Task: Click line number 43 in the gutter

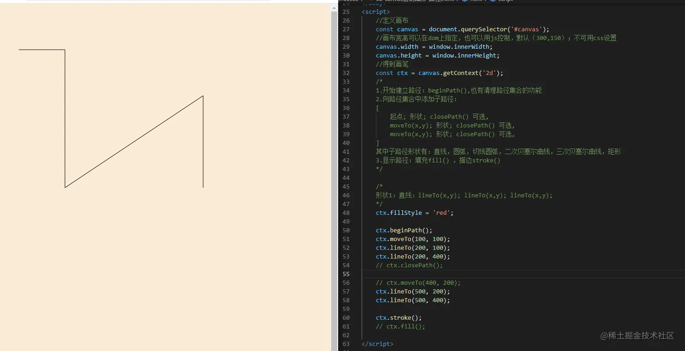Action: pos(346,169)
